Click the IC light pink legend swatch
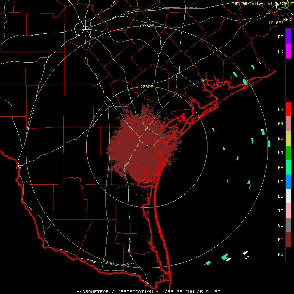Viewport: 294px width, 294px height. click(x=288, y=211)
